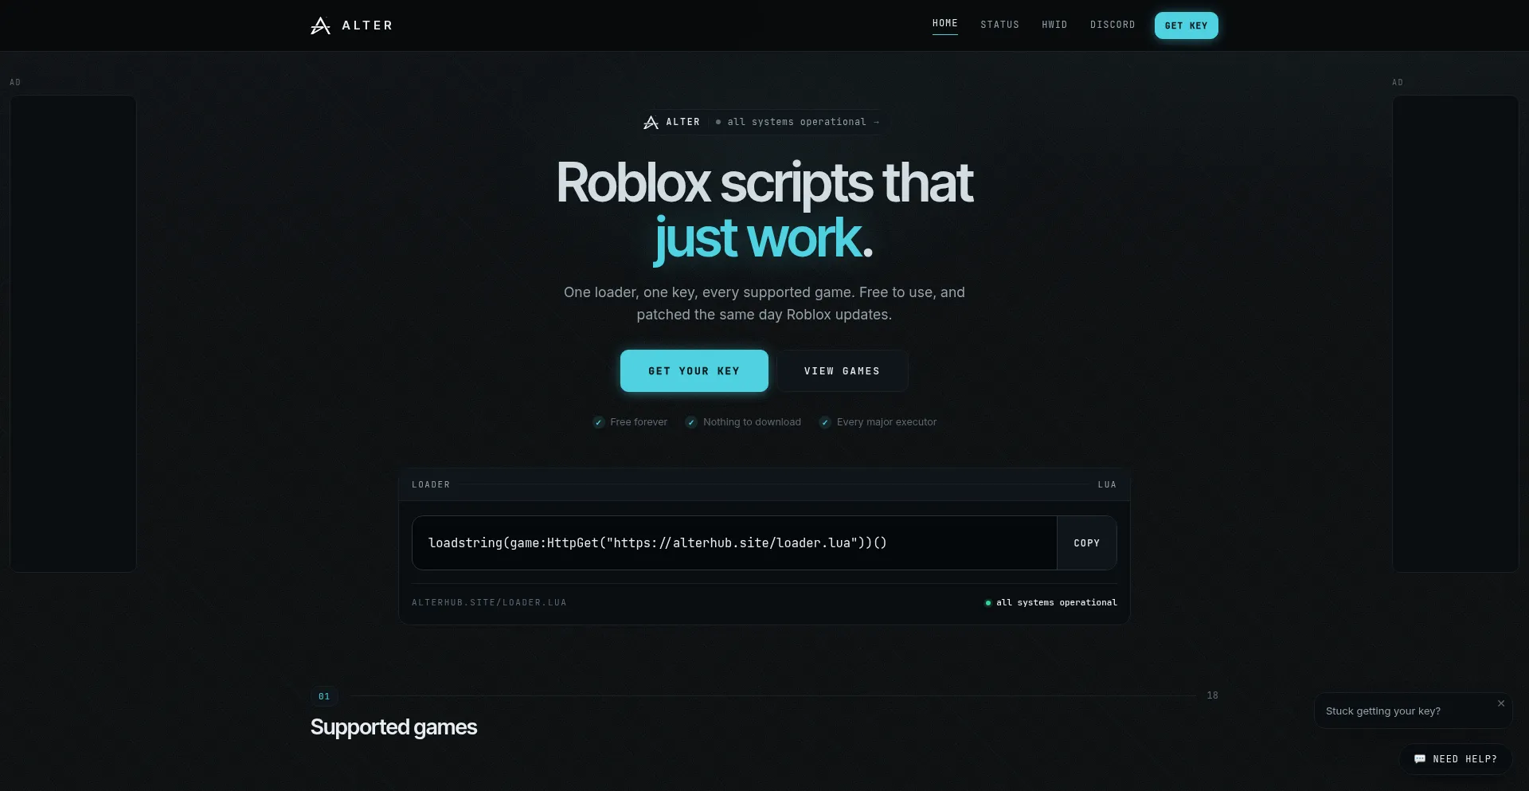Open the Need Help chat button
The image size is (1529, 791).
click(1456, 759)
